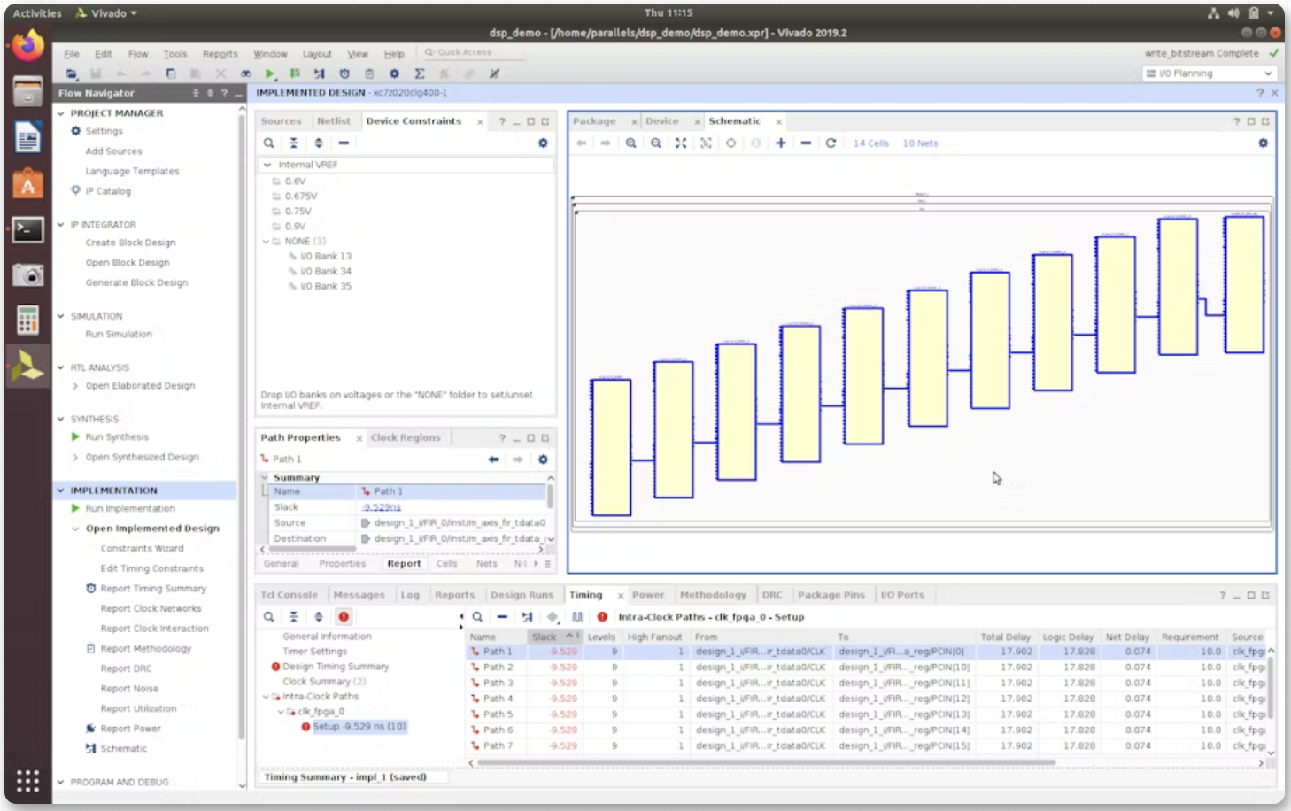Toggle red violations-only icon in paths toolbar
Viewport: 1291px width, 811px height.
point(602,617)
